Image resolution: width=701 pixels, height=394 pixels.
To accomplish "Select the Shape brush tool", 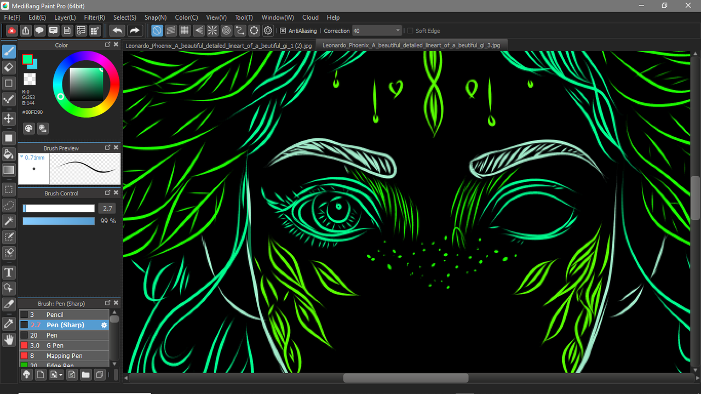I will (x=9, y=83).
